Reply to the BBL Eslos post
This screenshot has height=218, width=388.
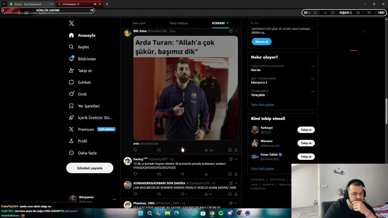tap(135, 150)
